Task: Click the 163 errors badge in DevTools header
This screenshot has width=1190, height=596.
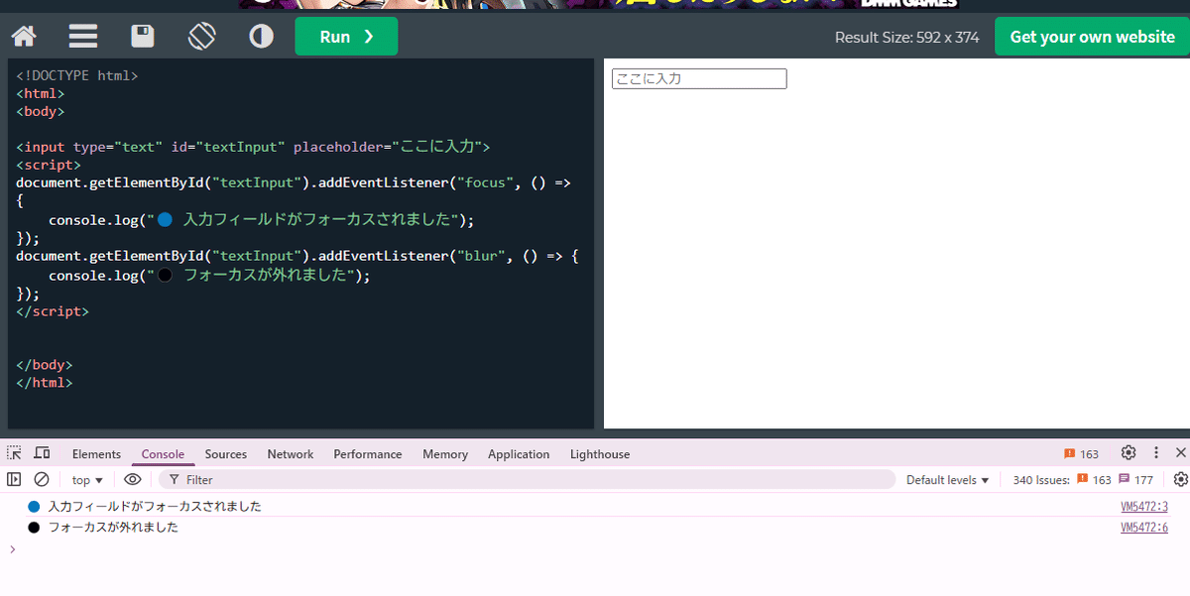Action: (1082, 454)
